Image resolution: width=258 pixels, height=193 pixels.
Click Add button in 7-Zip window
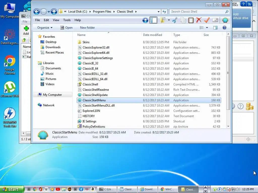pyautogui.click(x=26, y=30)
